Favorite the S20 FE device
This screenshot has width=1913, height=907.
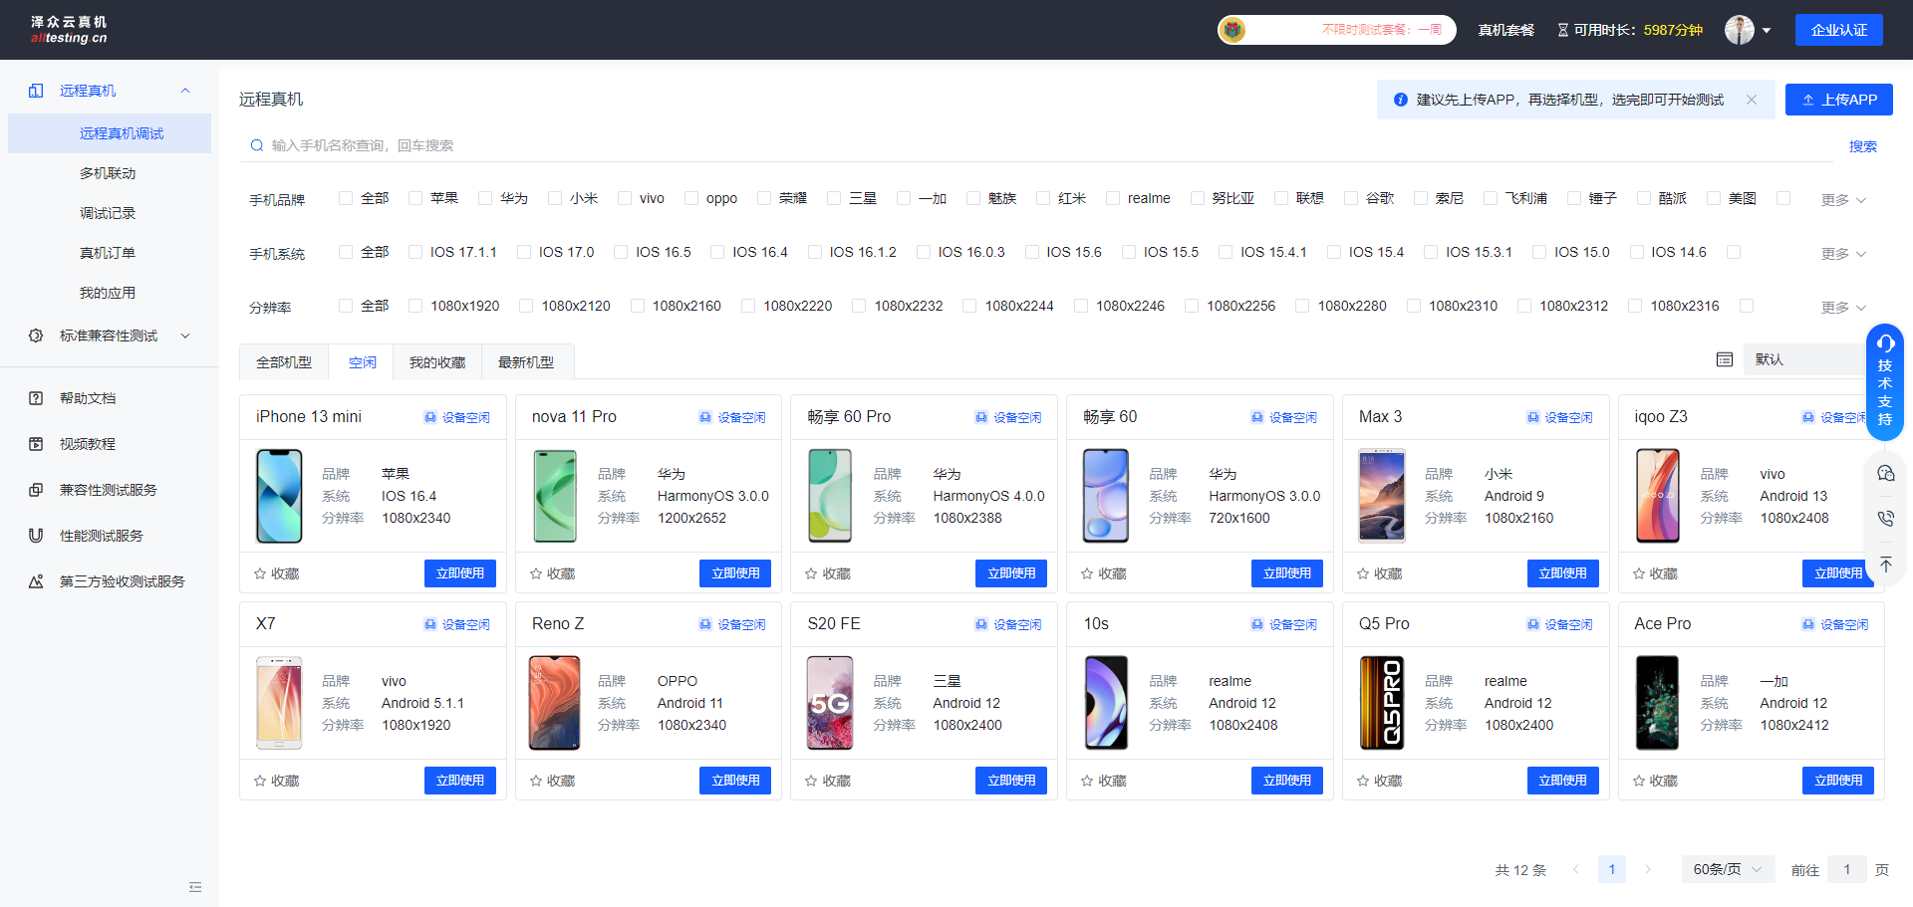[x=811, y=781]
